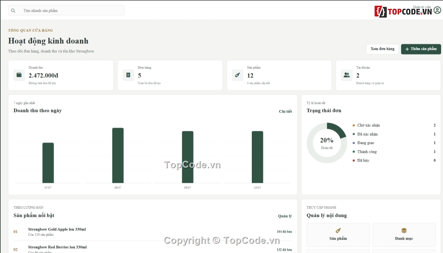Click the 07/07 revenue bar
The height and width of the screenshot is (253, 443).
(x=48, y=163)
